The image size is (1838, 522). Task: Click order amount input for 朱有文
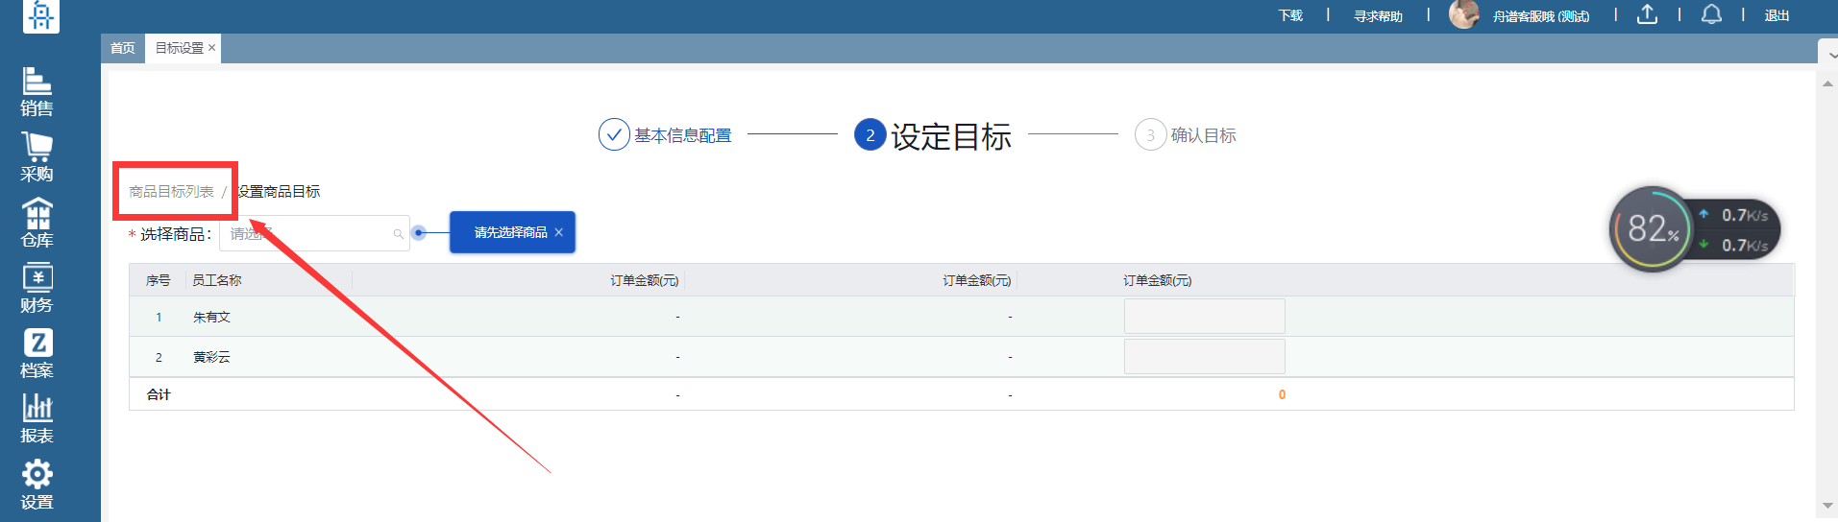point(1204,317)
